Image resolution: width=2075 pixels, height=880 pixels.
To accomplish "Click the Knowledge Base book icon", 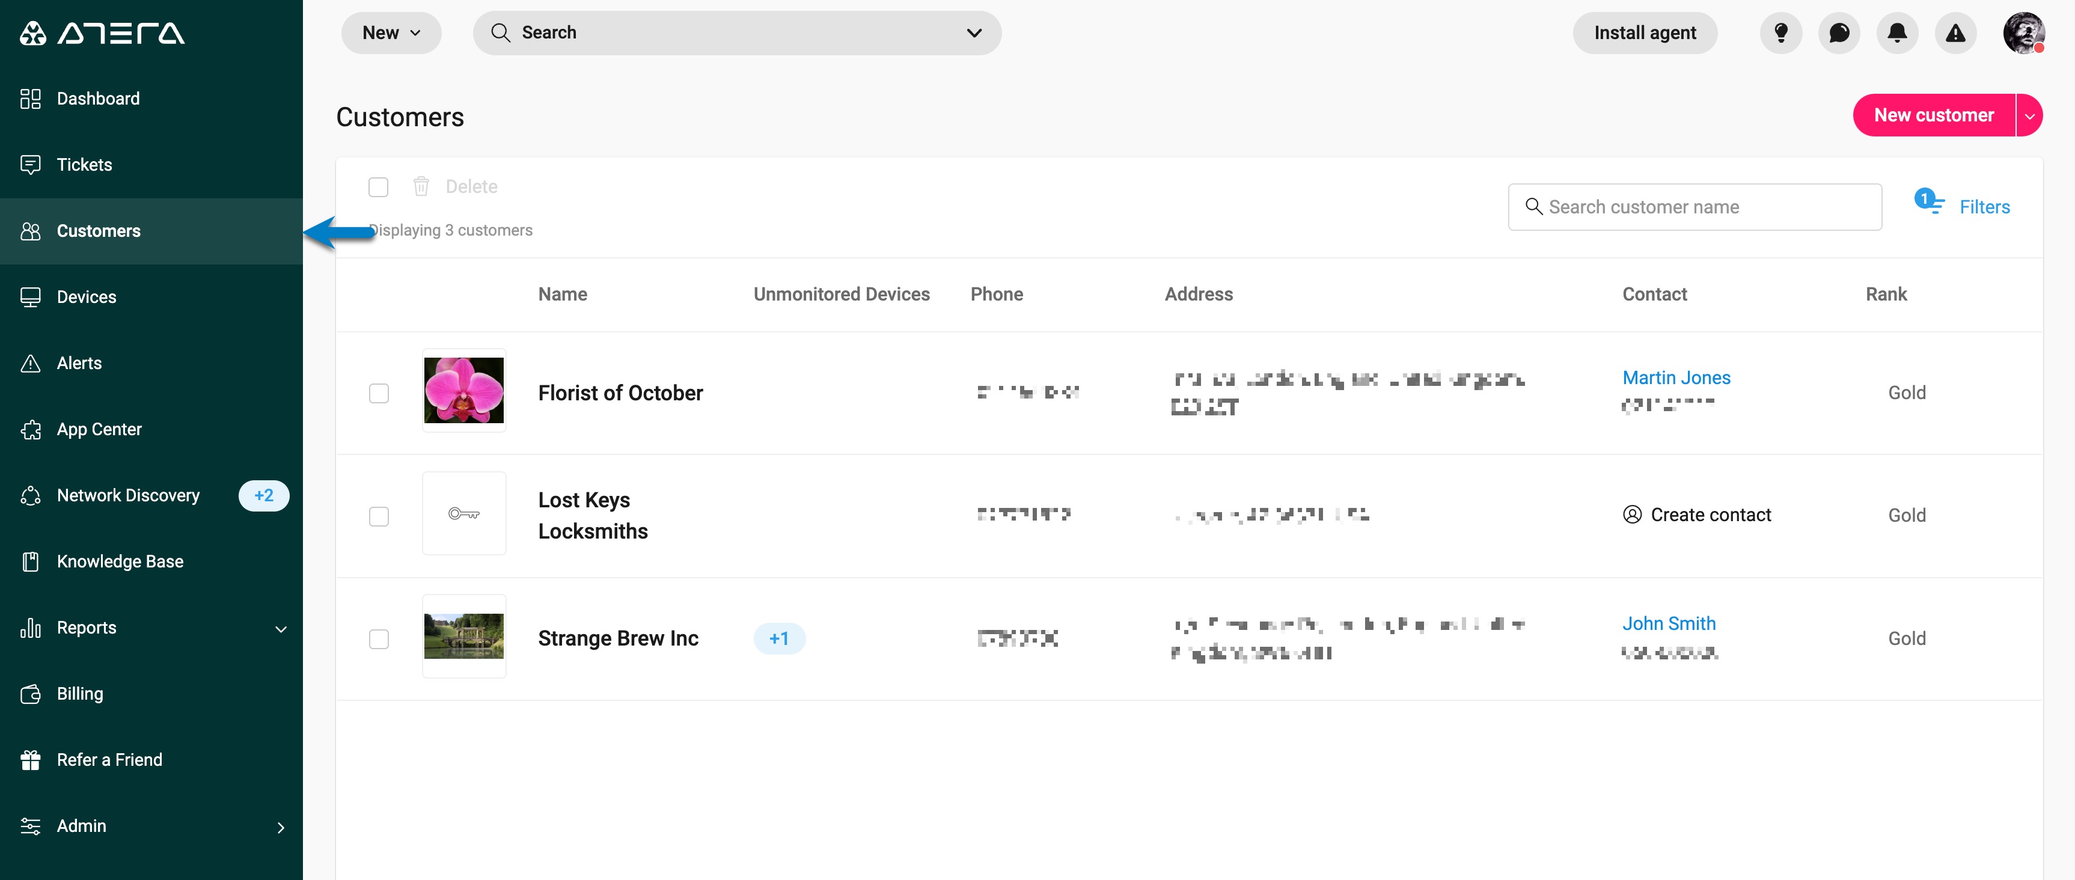I will tap(31, 561).
